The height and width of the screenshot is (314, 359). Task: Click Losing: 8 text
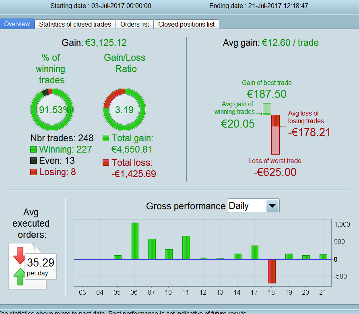(58, 172)
